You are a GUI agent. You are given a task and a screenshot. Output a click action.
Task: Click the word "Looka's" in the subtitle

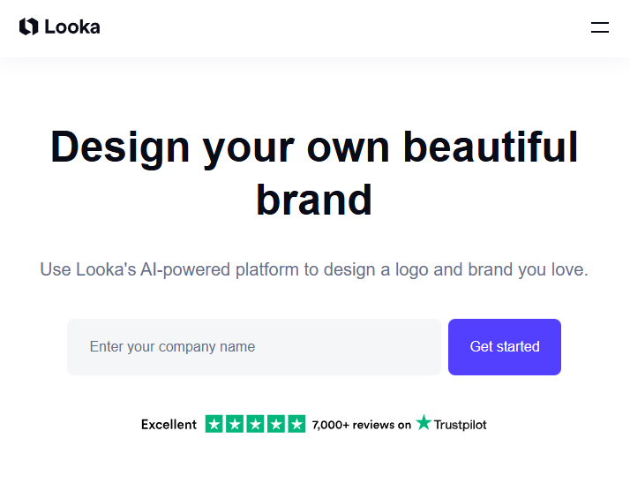click(x=106, y=269)
